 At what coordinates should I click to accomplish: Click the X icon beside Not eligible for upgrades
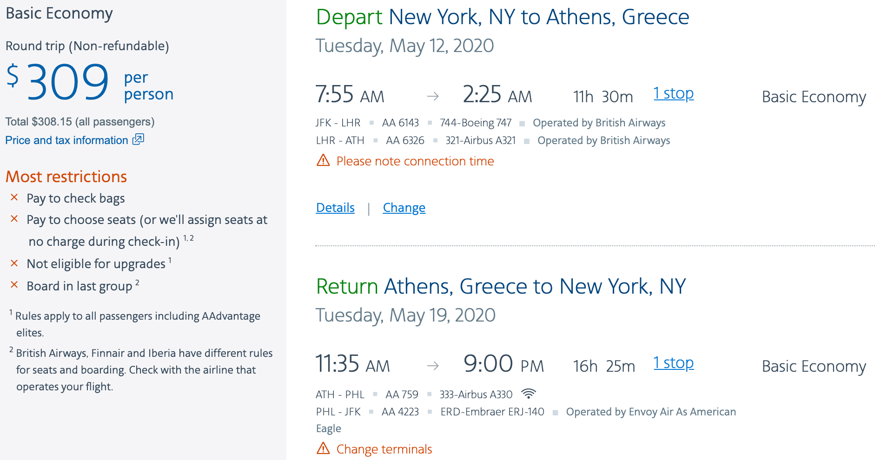coord(14,263)
